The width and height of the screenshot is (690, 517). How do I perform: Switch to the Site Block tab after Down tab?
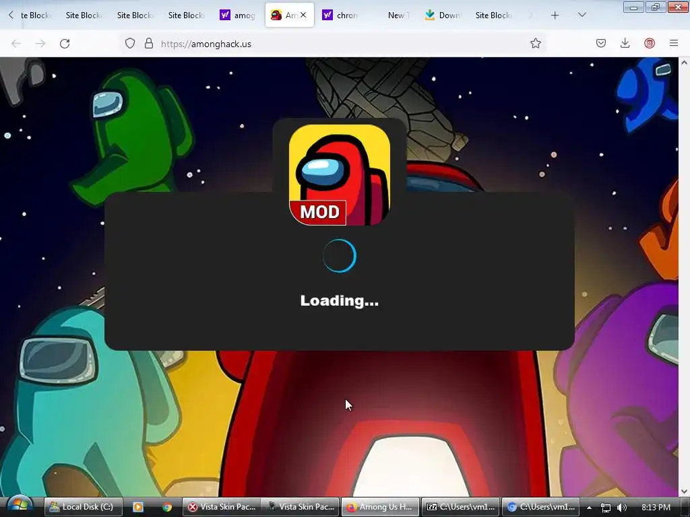[x=494, y=15]
